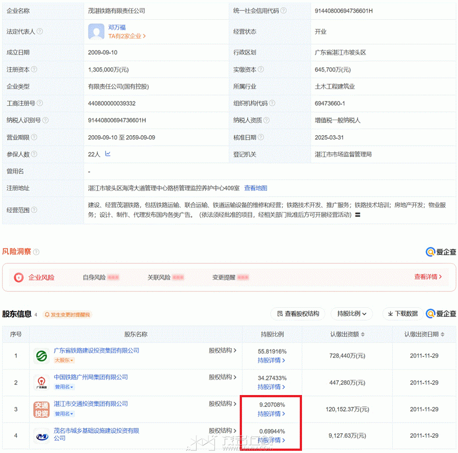This screenshot has height=453, width=458.
Task: Expand 曾用名 tag under 中国铁路广州局集团
Action: [64, 387]
